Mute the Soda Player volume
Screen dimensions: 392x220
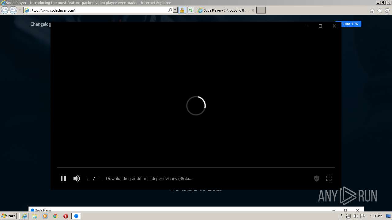click(x=77, y=178)
